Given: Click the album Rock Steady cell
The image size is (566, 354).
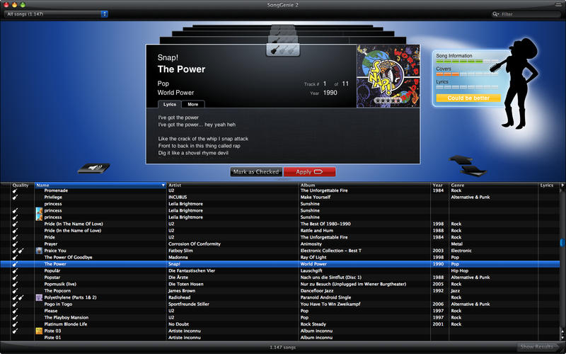Looking at the screenshot, I should [313, 324].
